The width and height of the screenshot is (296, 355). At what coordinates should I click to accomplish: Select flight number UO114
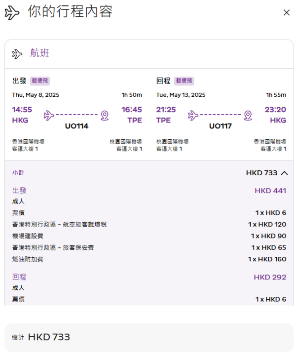pos(77,126)
